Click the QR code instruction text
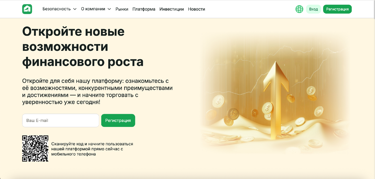The height and width of the screenshot is (179, 375). tap(92, 149)
